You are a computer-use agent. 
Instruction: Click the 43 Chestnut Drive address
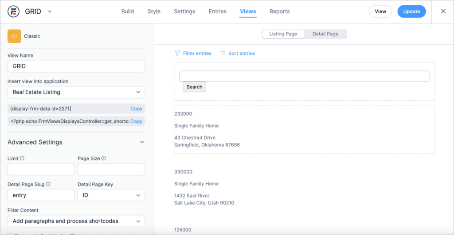click(x=195, y=137)
